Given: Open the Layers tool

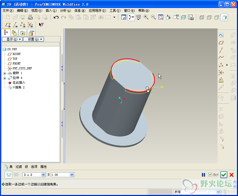Looking at the screenshot, I should tap(183, 18).
